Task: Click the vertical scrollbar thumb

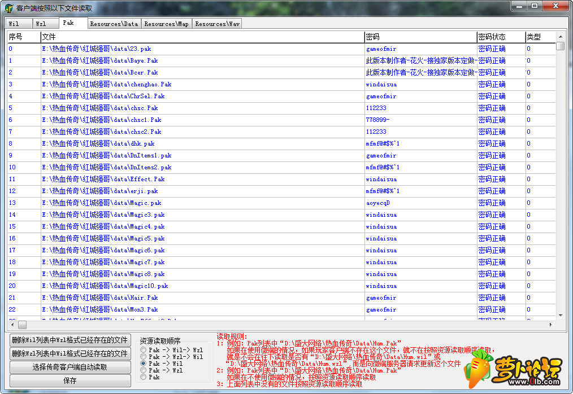Action: point(561,46)
